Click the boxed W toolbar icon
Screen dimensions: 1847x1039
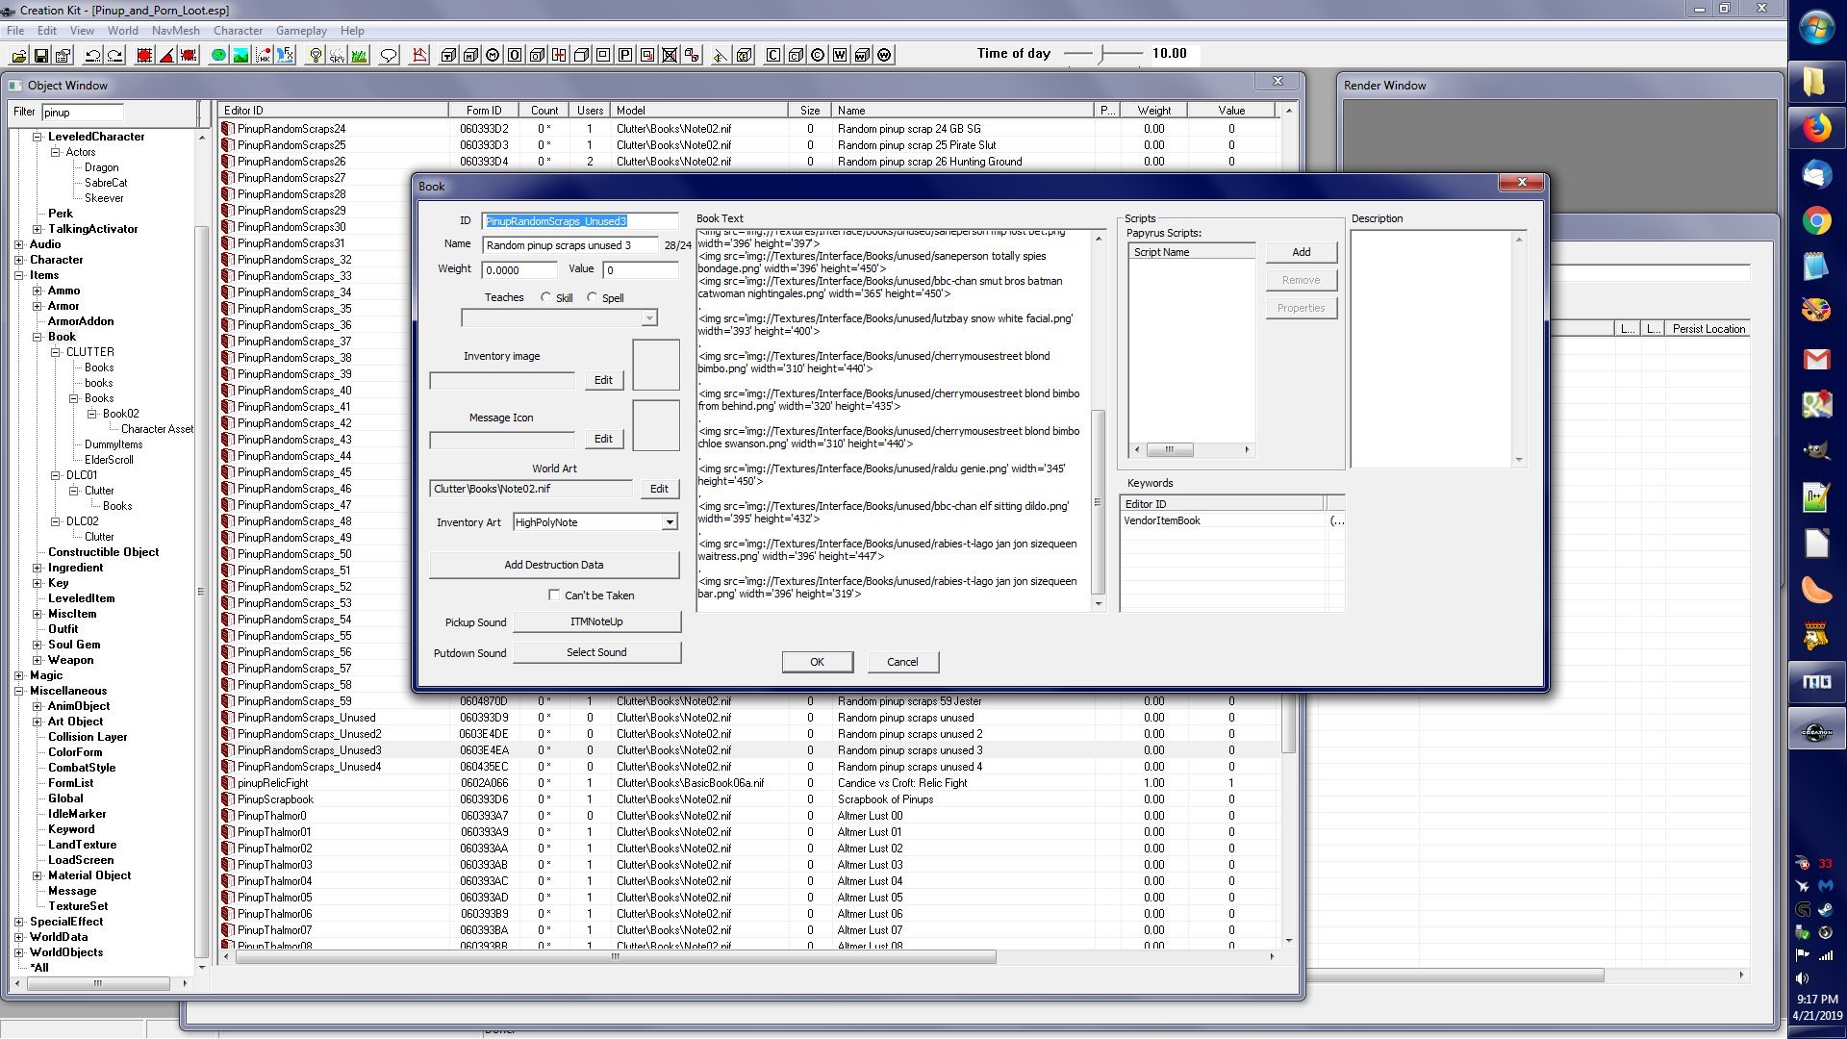(840, 55)
